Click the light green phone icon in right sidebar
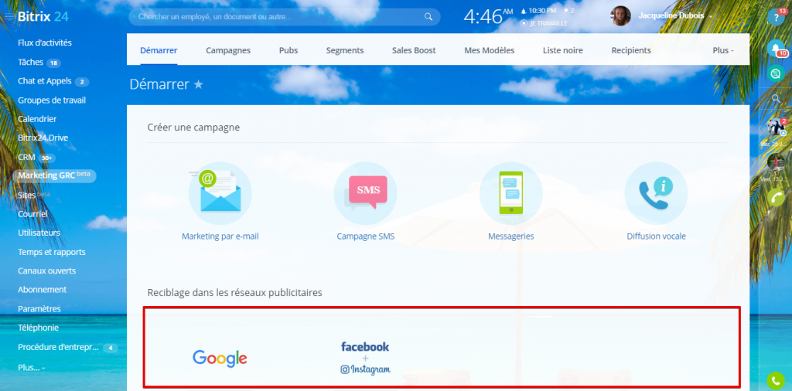This screenshot has height=391, width=792. click(776, 197)
